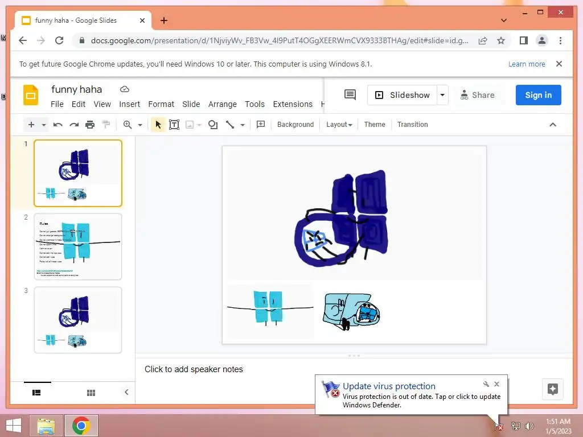Open the Arrange menu

pos(223,104)
